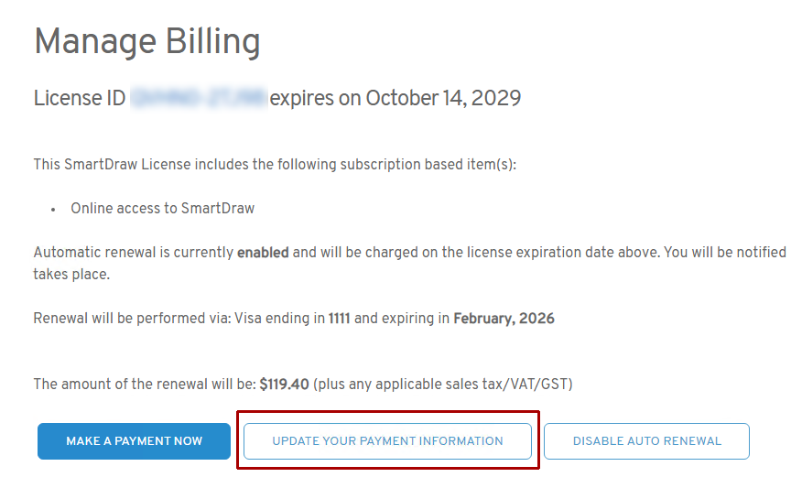Click the February, 2026 card expiry
The width and height of the screenshot is (791, 477).
click(504, 319)
